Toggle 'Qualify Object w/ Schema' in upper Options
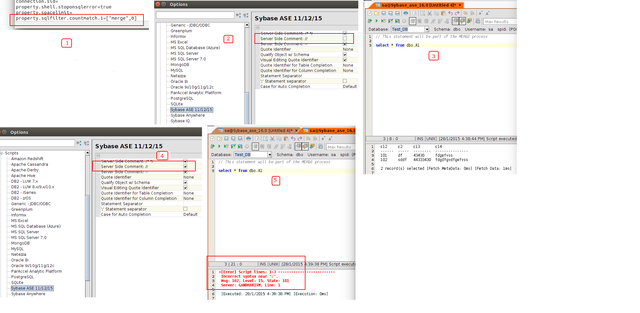The width and height of the screenshot is (640, 313). coord(345,54)
